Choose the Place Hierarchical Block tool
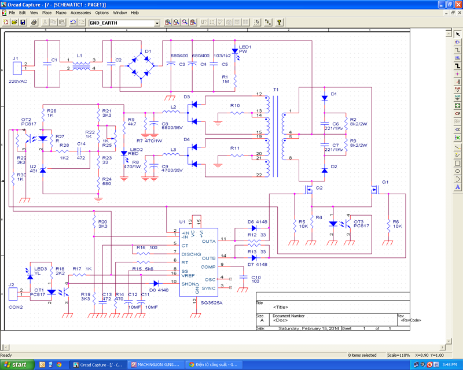 (x=457, y=106)
